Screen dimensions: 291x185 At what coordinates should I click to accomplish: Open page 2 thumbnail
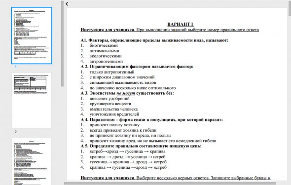(x=32, y=100)
